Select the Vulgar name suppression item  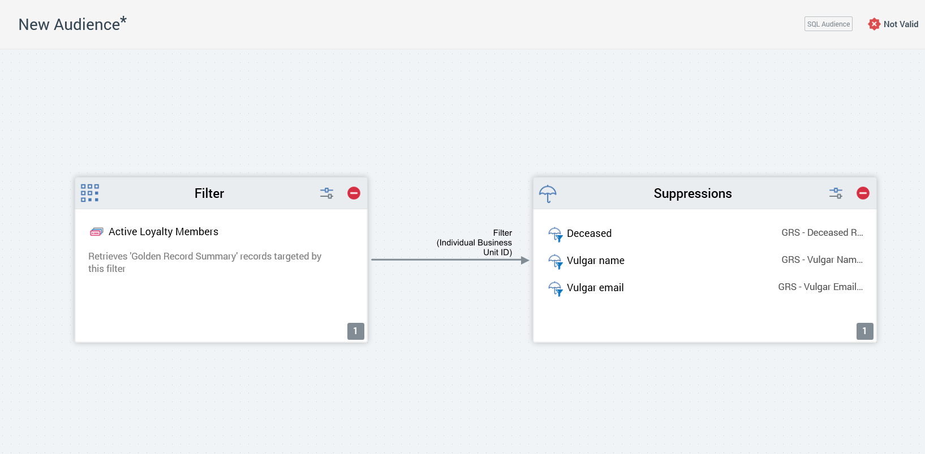point(595,261)
